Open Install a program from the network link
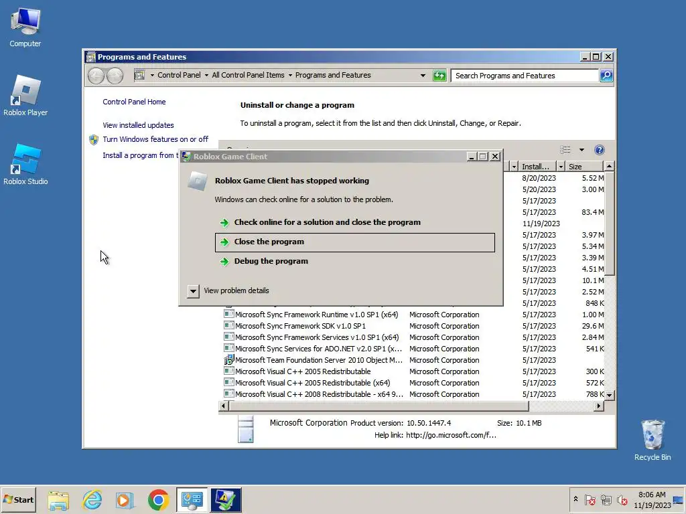 tap(141, 155)
